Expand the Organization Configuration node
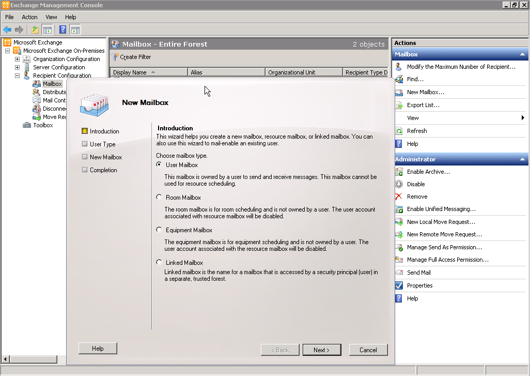Screen dimensions: 530x376 (17, 59)
